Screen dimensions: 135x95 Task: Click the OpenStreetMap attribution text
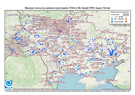pyautogui.click(x=116, y=89)
